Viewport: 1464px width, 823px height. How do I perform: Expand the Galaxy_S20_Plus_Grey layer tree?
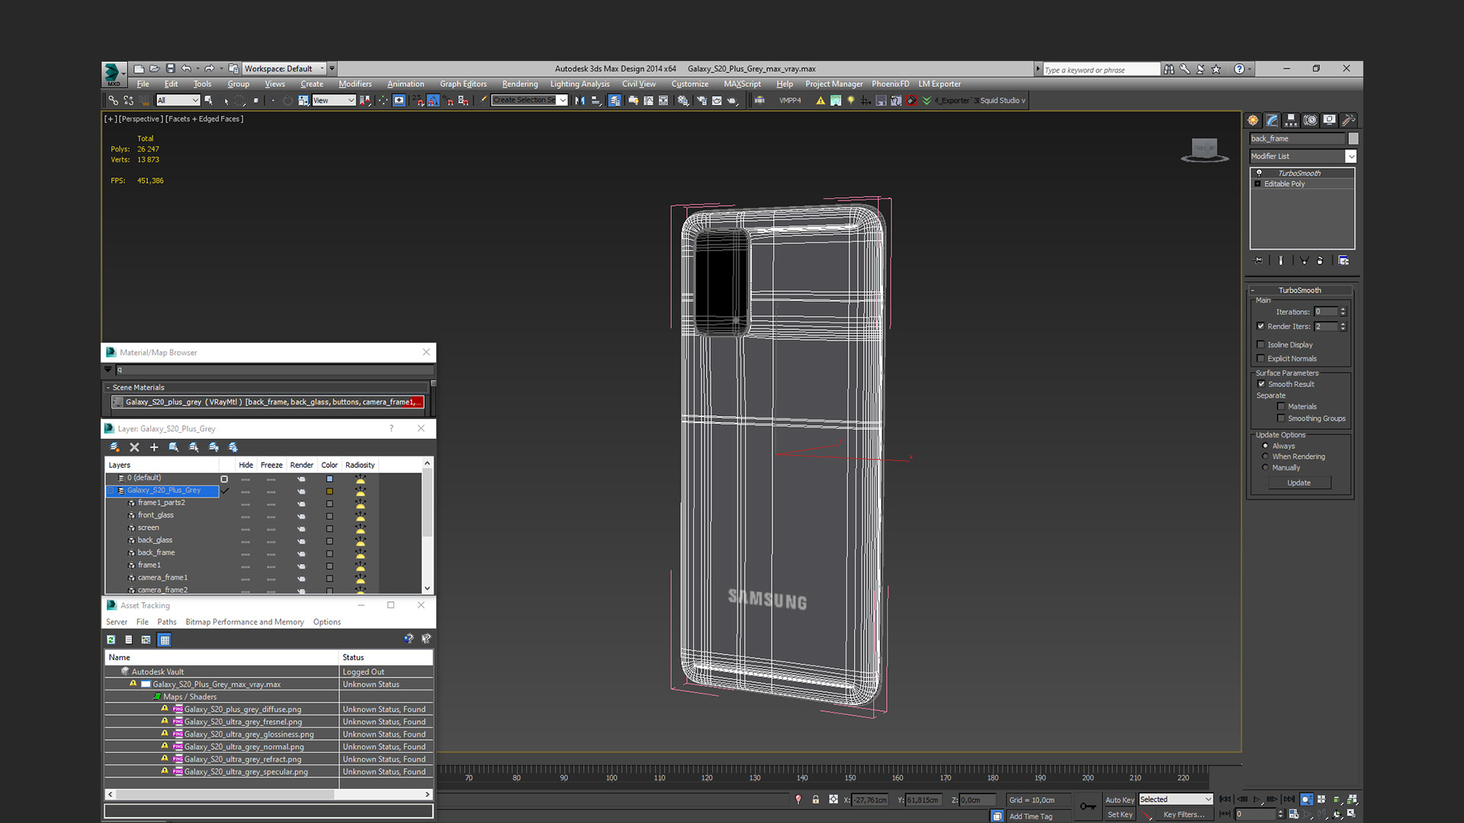point(111,489)
